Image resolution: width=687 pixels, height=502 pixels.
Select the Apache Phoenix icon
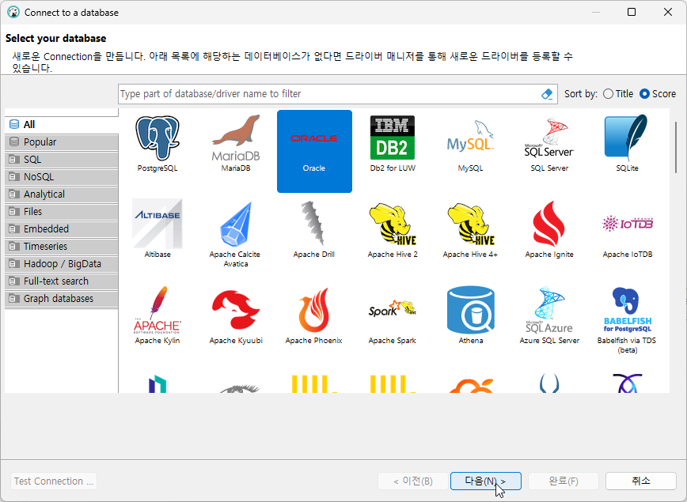click(x=313, y=310)
